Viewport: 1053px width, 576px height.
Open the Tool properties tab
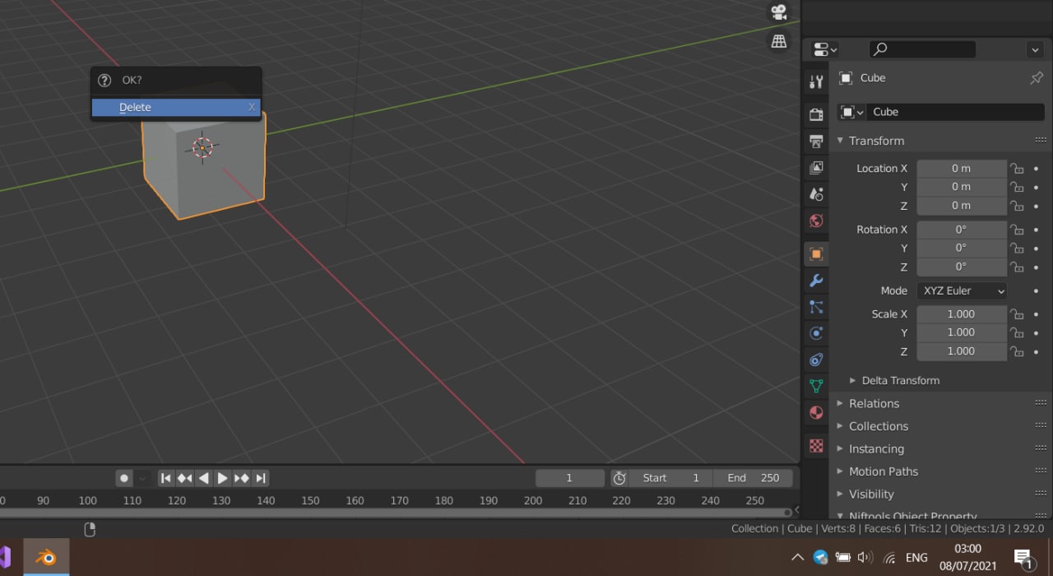pos(816,81)
